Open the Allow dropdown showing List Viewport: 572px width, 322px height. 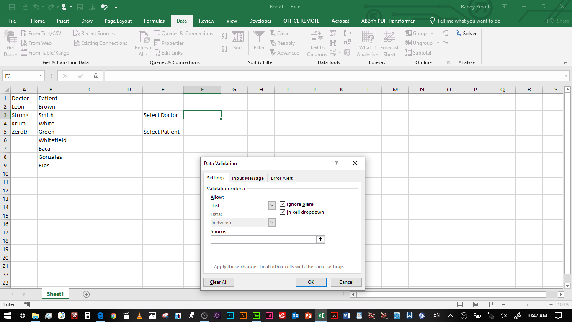[x=273, y=205]
